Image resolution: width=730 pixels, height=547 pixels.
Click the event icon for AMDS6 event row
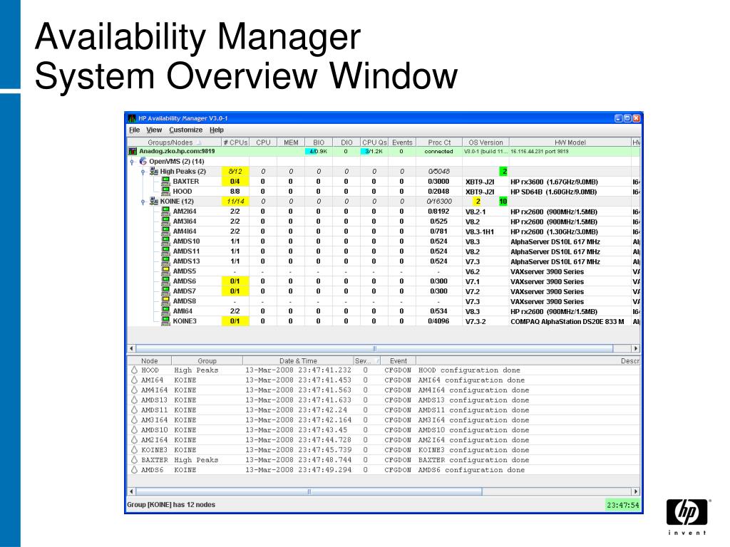pos(134,470)
